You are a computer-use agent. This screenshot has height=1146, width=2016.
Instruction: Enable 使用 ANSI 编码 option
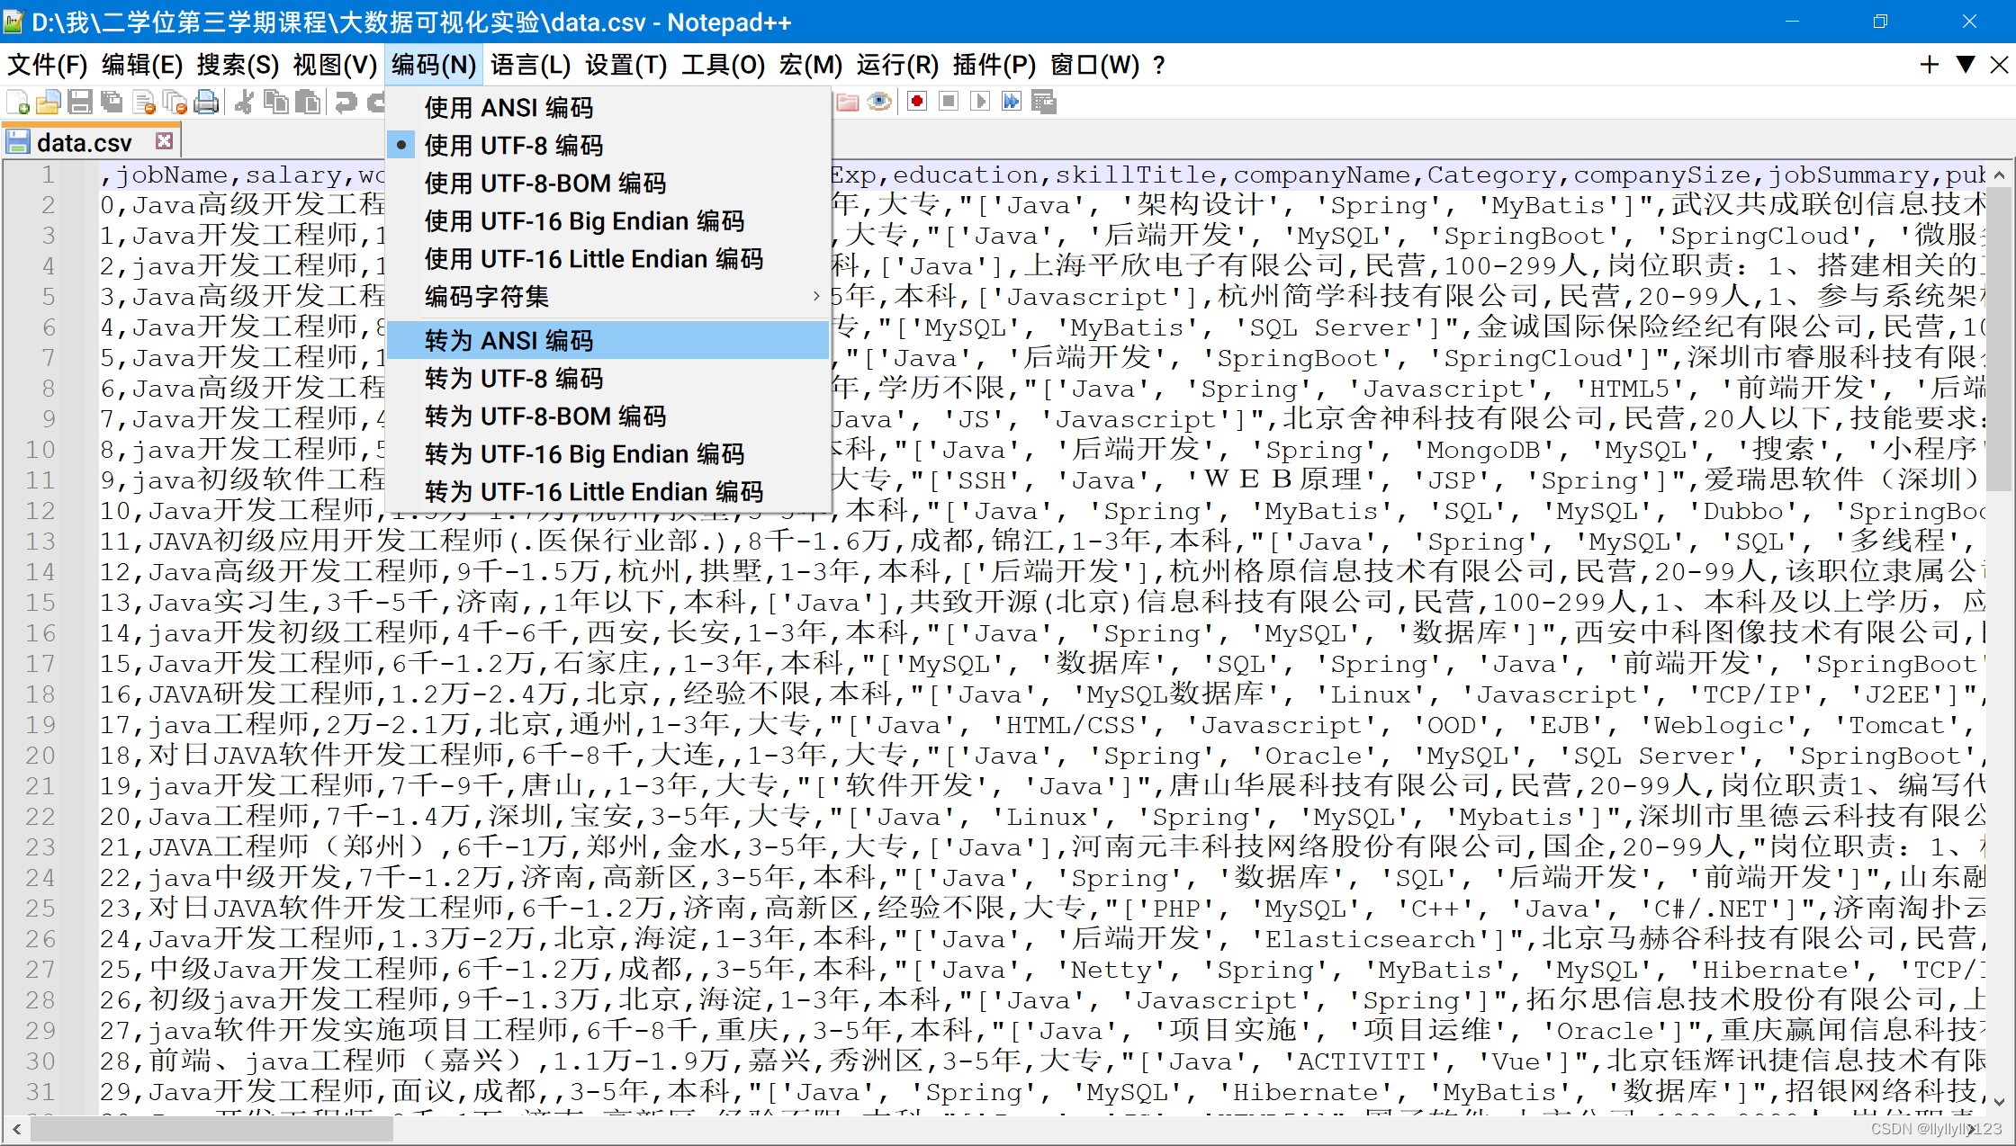pyautogui.click(x=508, y=108)
